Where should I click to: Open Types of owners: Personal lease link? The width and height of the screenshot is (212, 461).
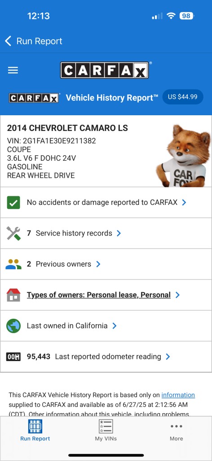point(99,295)
